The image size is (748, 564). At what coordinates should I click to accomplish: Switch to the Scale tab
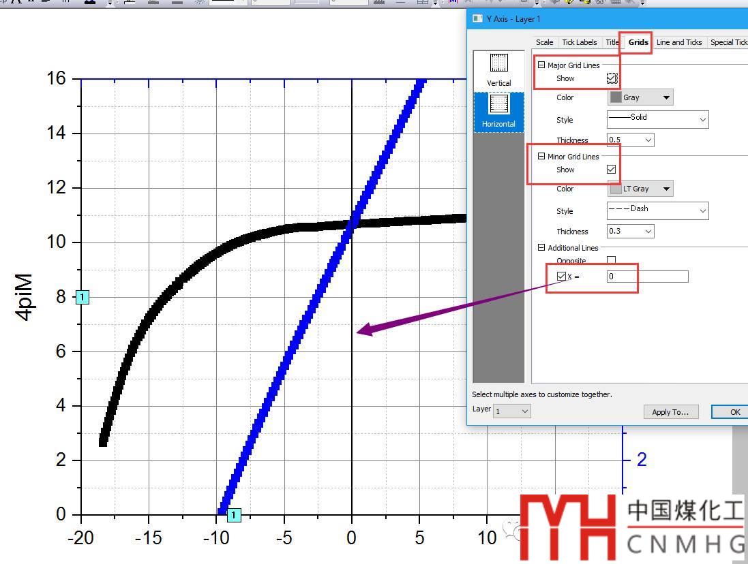pyautogui.click(x=544, y=42)
